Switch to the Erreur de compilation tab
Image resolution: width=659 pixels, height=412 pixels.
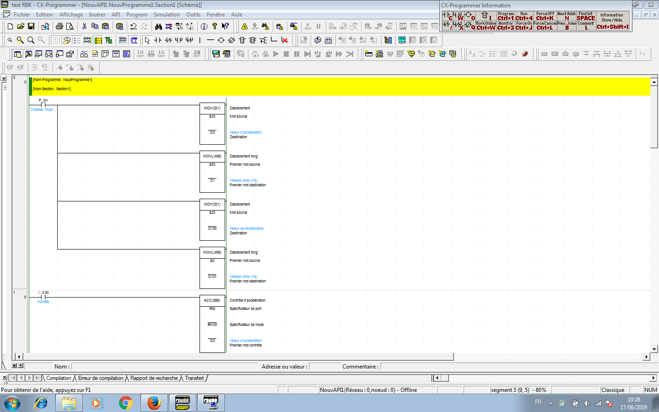point(101,378)
